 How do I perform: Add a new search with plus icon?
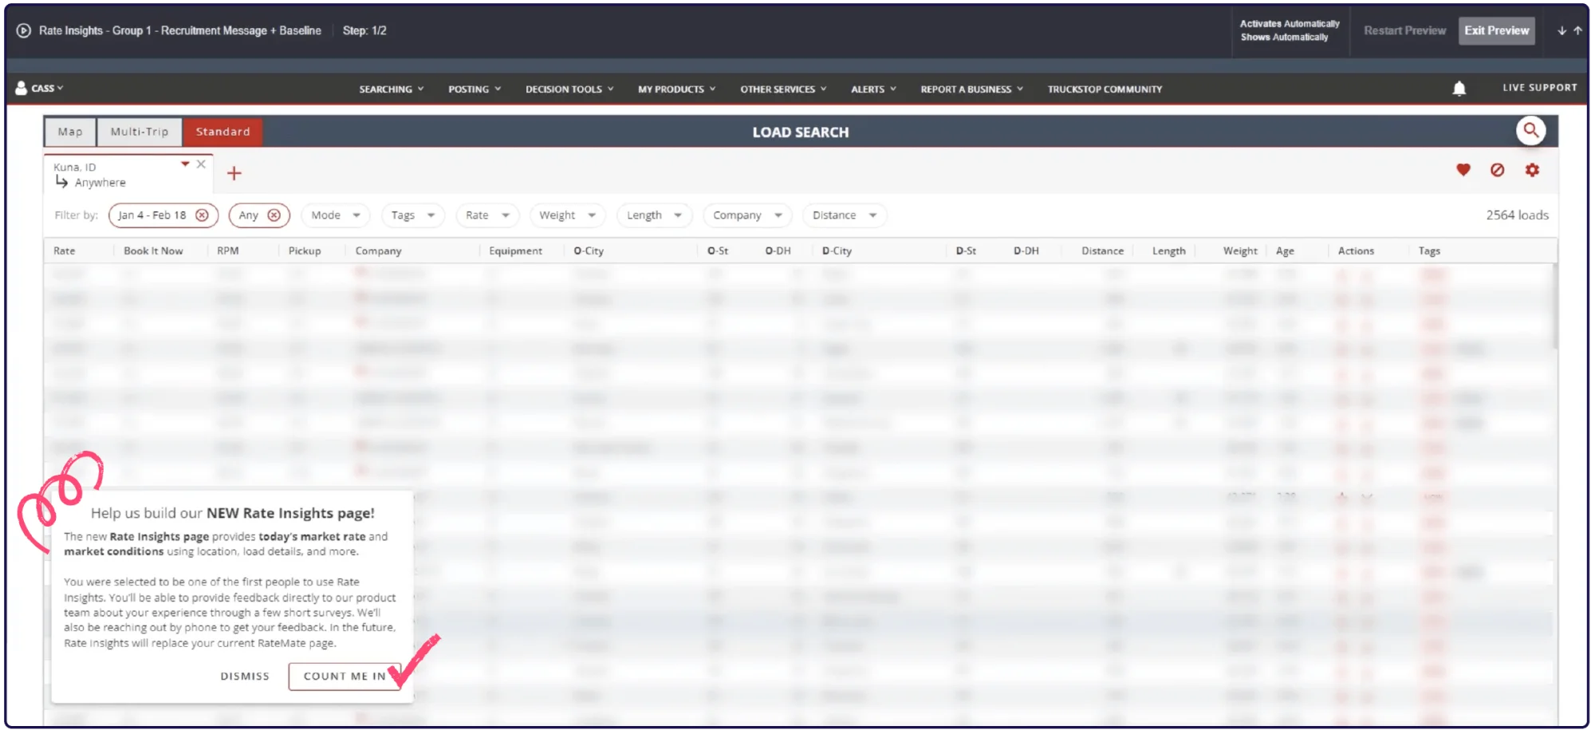tap(234, 173)
